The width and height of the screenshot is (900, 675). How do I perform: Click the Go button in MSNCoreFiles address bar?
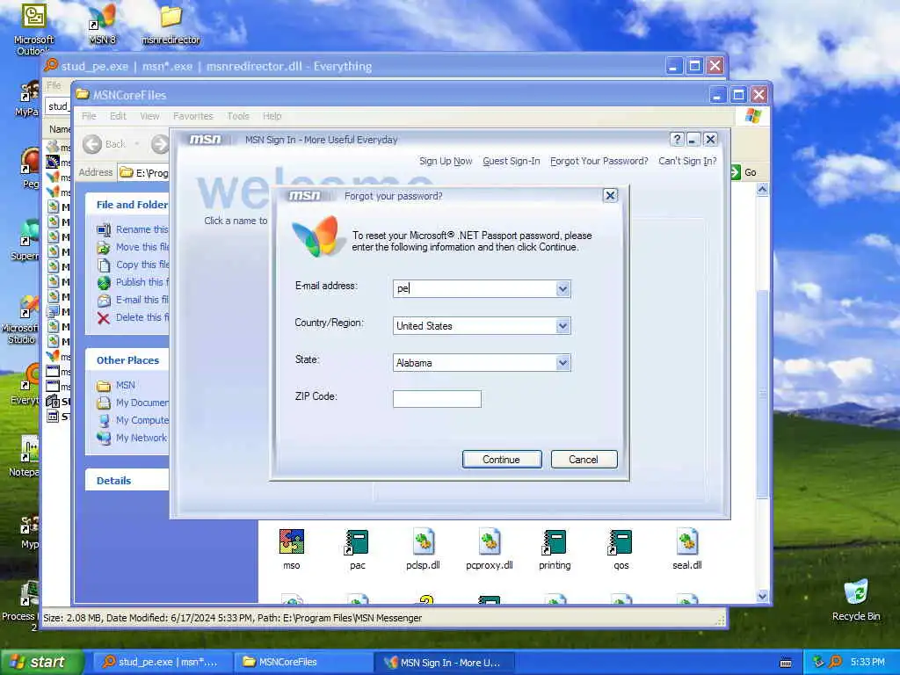744,172
